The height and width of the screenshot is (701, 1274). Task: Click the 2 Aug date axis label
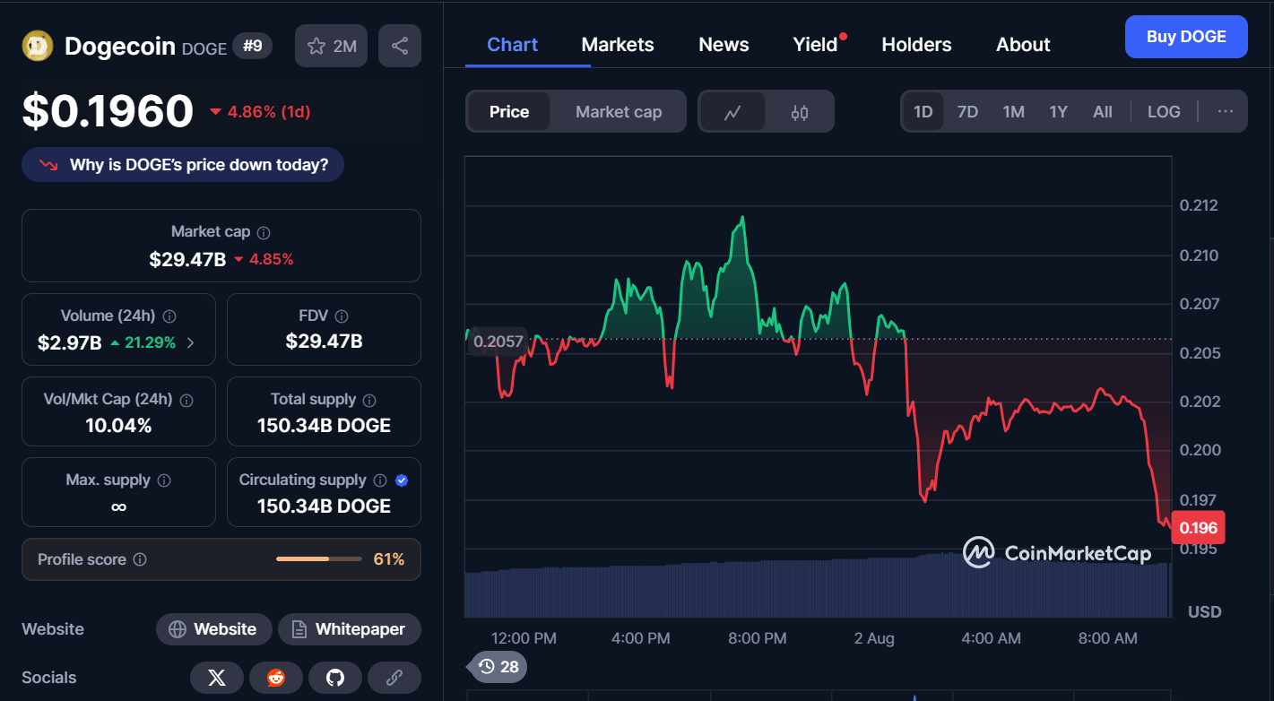874,638
